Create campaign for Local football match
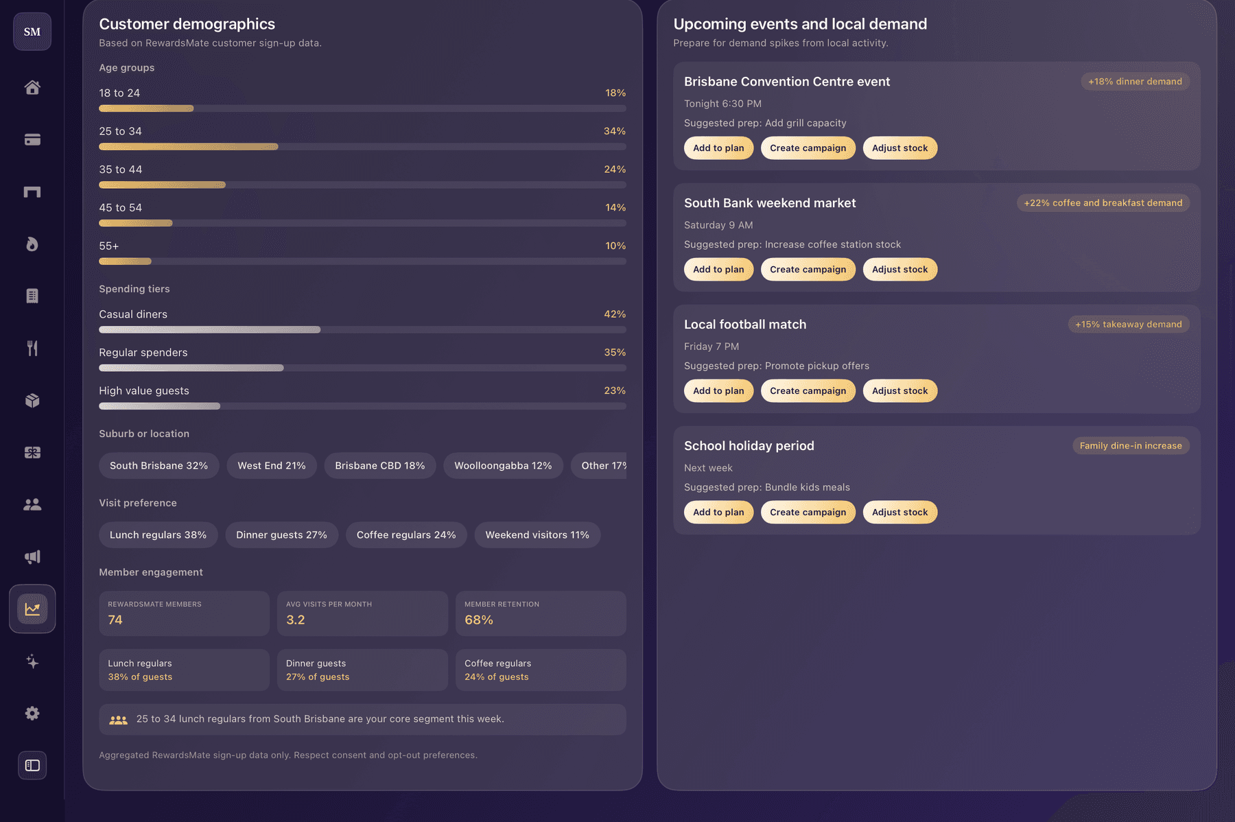Image resolution: width=1235 pixels, height=822 pixels. pyautogui.click(x=808, y=391)
